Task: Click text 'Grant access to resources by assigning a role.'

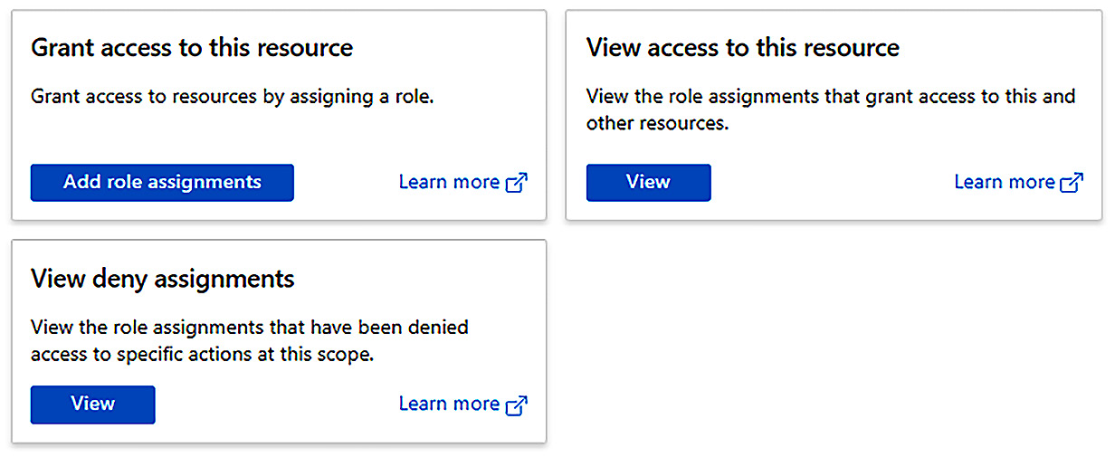Action: click(x=233, y=96)
